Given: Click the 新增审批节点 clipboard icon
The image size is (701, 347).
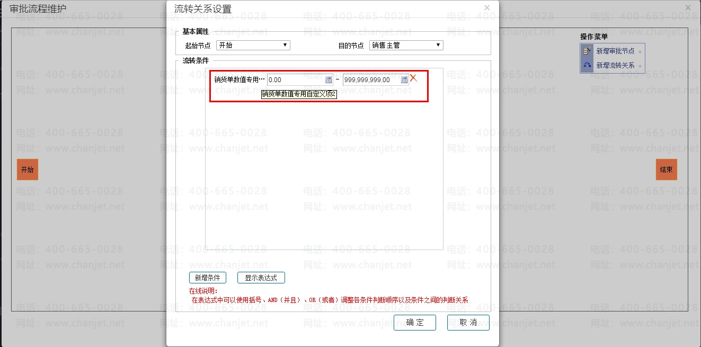Looking at the screenshot, I should [x=587, y=50].
